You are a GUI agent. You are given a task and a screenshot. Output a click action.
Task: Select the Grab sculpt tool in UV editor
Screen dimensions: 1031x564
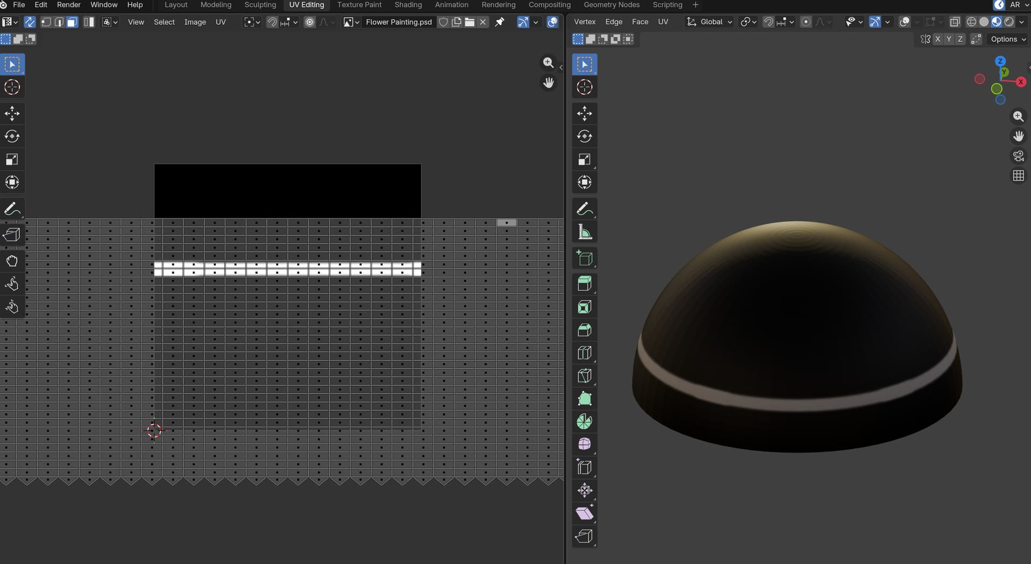[12, 261]
